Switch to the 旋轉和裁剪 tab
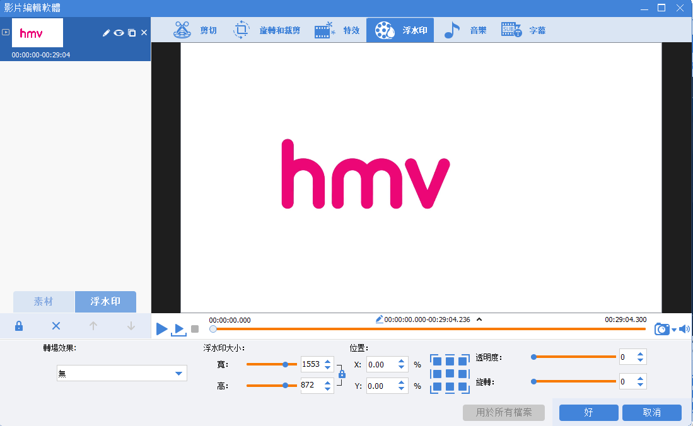 [x=267, y=30]
